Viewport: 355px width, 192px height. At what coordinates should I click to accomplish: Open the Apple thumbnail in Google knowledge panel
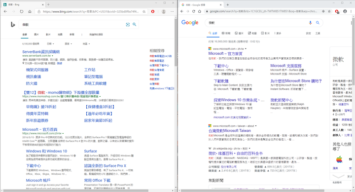[x=339, y=159]
